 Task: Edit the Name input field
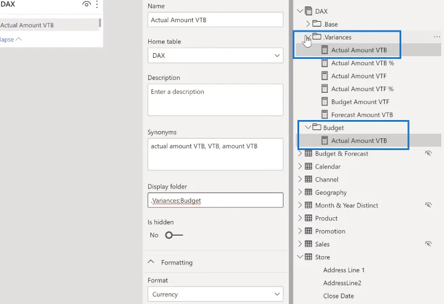tap(215, 20)
